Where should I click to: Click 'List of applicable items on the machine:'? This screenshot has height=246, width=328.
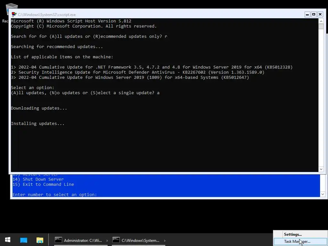(x=62, y=57)
